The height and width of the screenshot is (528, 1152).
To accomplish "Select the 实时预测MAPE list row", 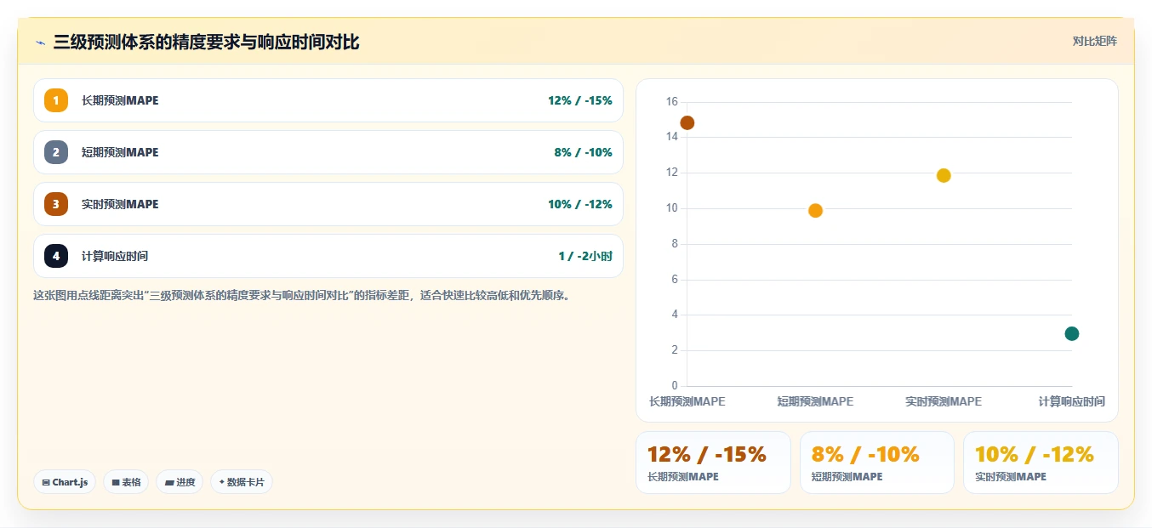I will 328,204.
